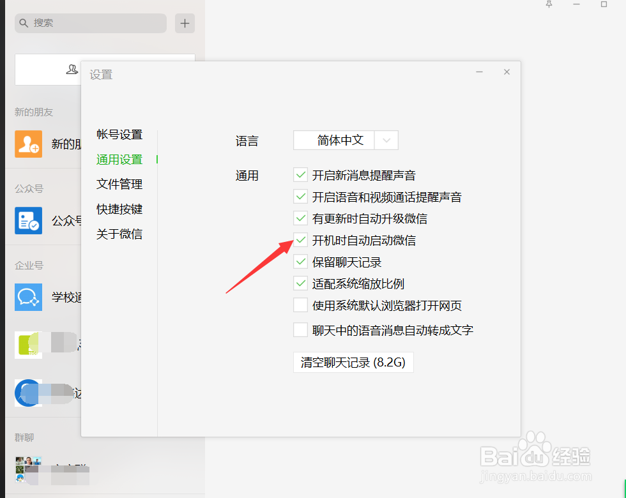626x498 pixels.
Task: Click the magnifier icon in the search box
Action: coord(24,23)
